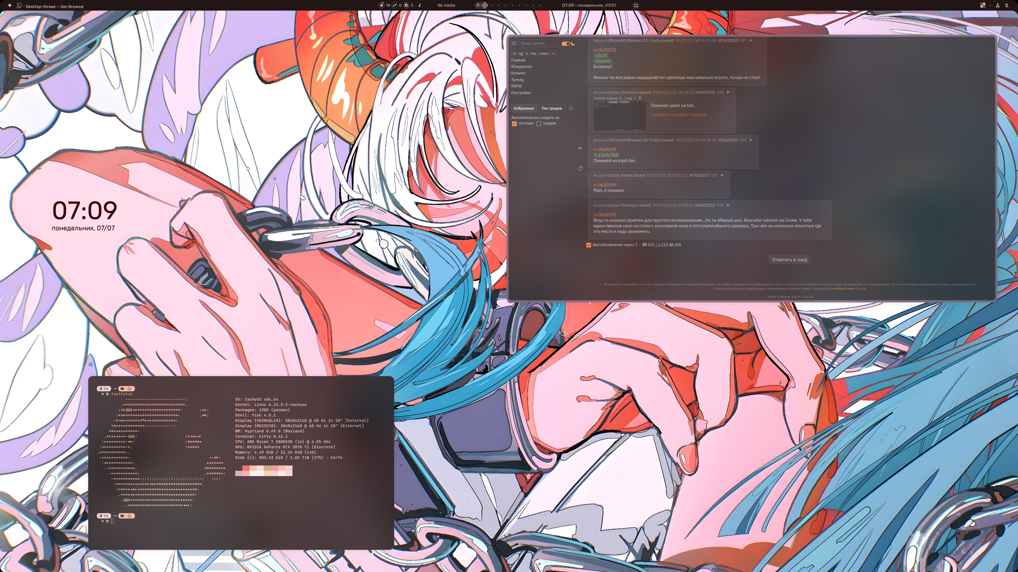This screenshot has height=572, width=1018.
Task: Refresh the favorites list with circular arrow icon
Action: click(x=571, y=108)
